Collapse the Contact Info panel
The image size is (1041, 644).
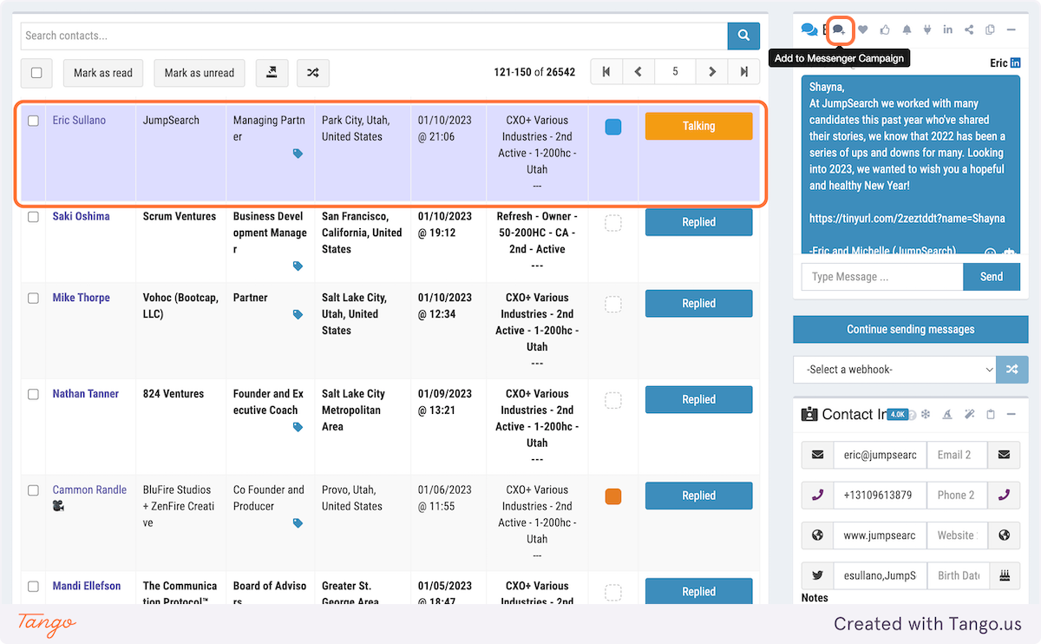pos(1011,415)
